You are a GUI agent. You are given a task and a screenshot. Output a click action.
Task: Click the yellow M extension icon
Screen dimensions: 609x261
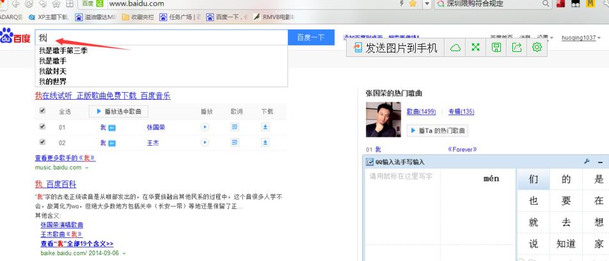[x=590, y=3]
